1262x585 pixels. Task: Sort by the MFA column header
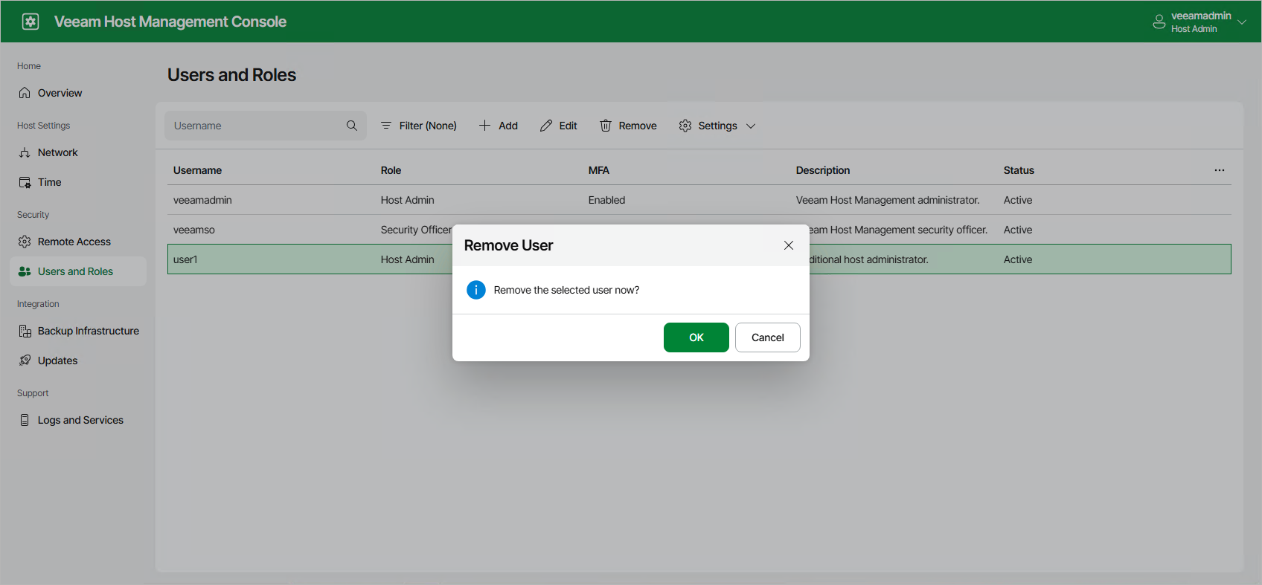coord(598,170)
